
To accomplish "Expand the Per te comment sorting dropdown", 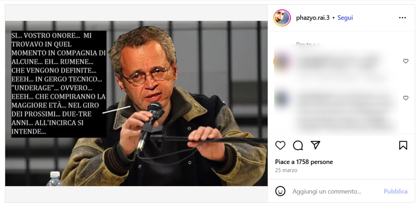I will [308, 44].
